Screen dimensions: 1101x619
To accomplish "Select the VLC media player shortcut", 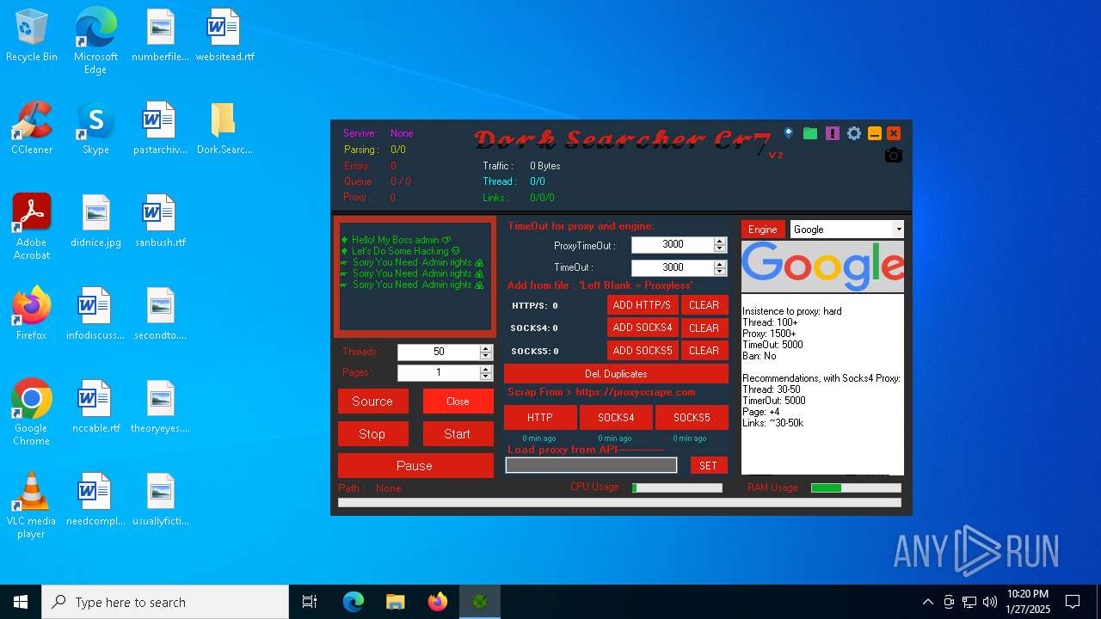I will click(32, 506).
